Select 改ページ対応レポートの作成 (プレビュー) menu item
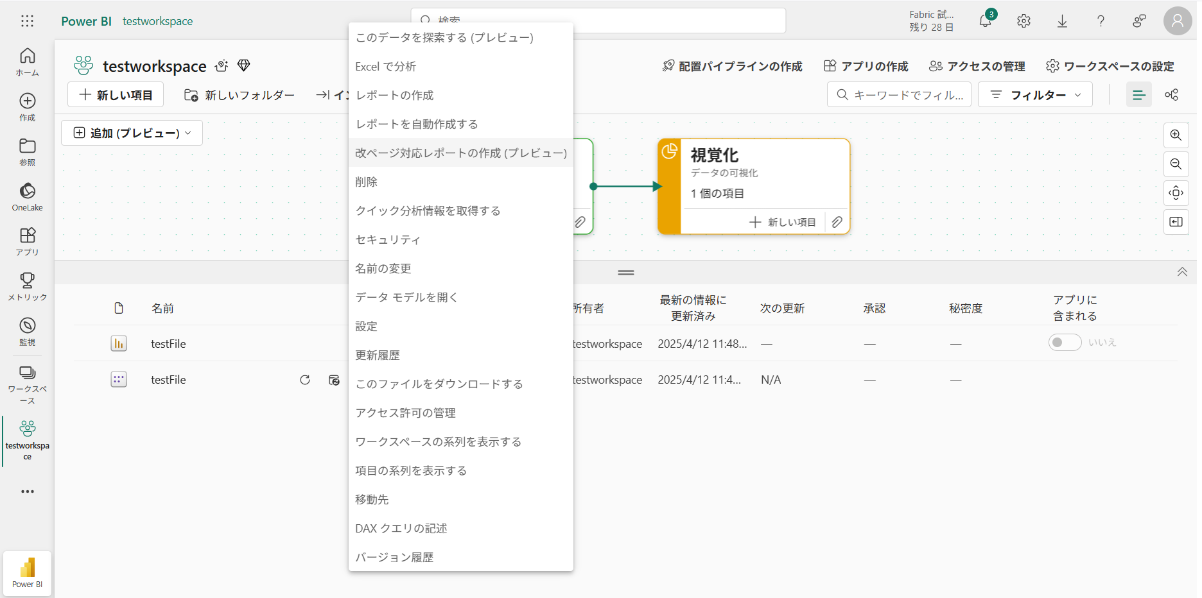The height and width of the screenshot is (598, 1202). 461,153
